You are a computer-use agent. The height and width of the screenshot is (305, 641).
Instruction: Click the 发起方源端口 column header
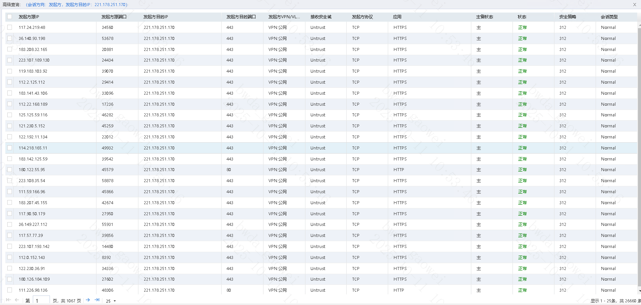pyautogui.click(x=114, y=17)
